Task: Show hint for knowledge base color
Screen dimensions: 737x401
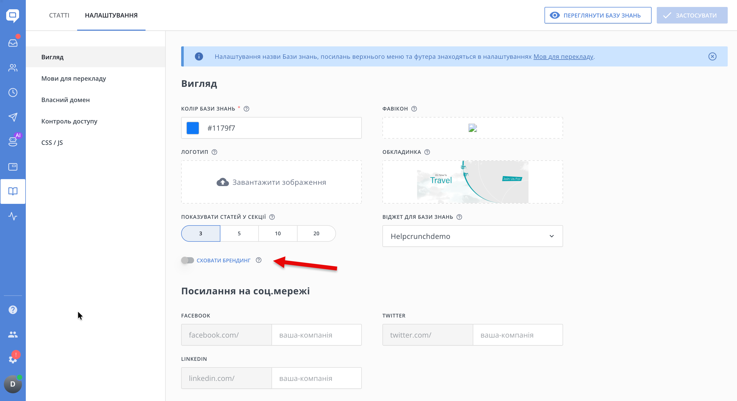Action: tap(246, 109)
